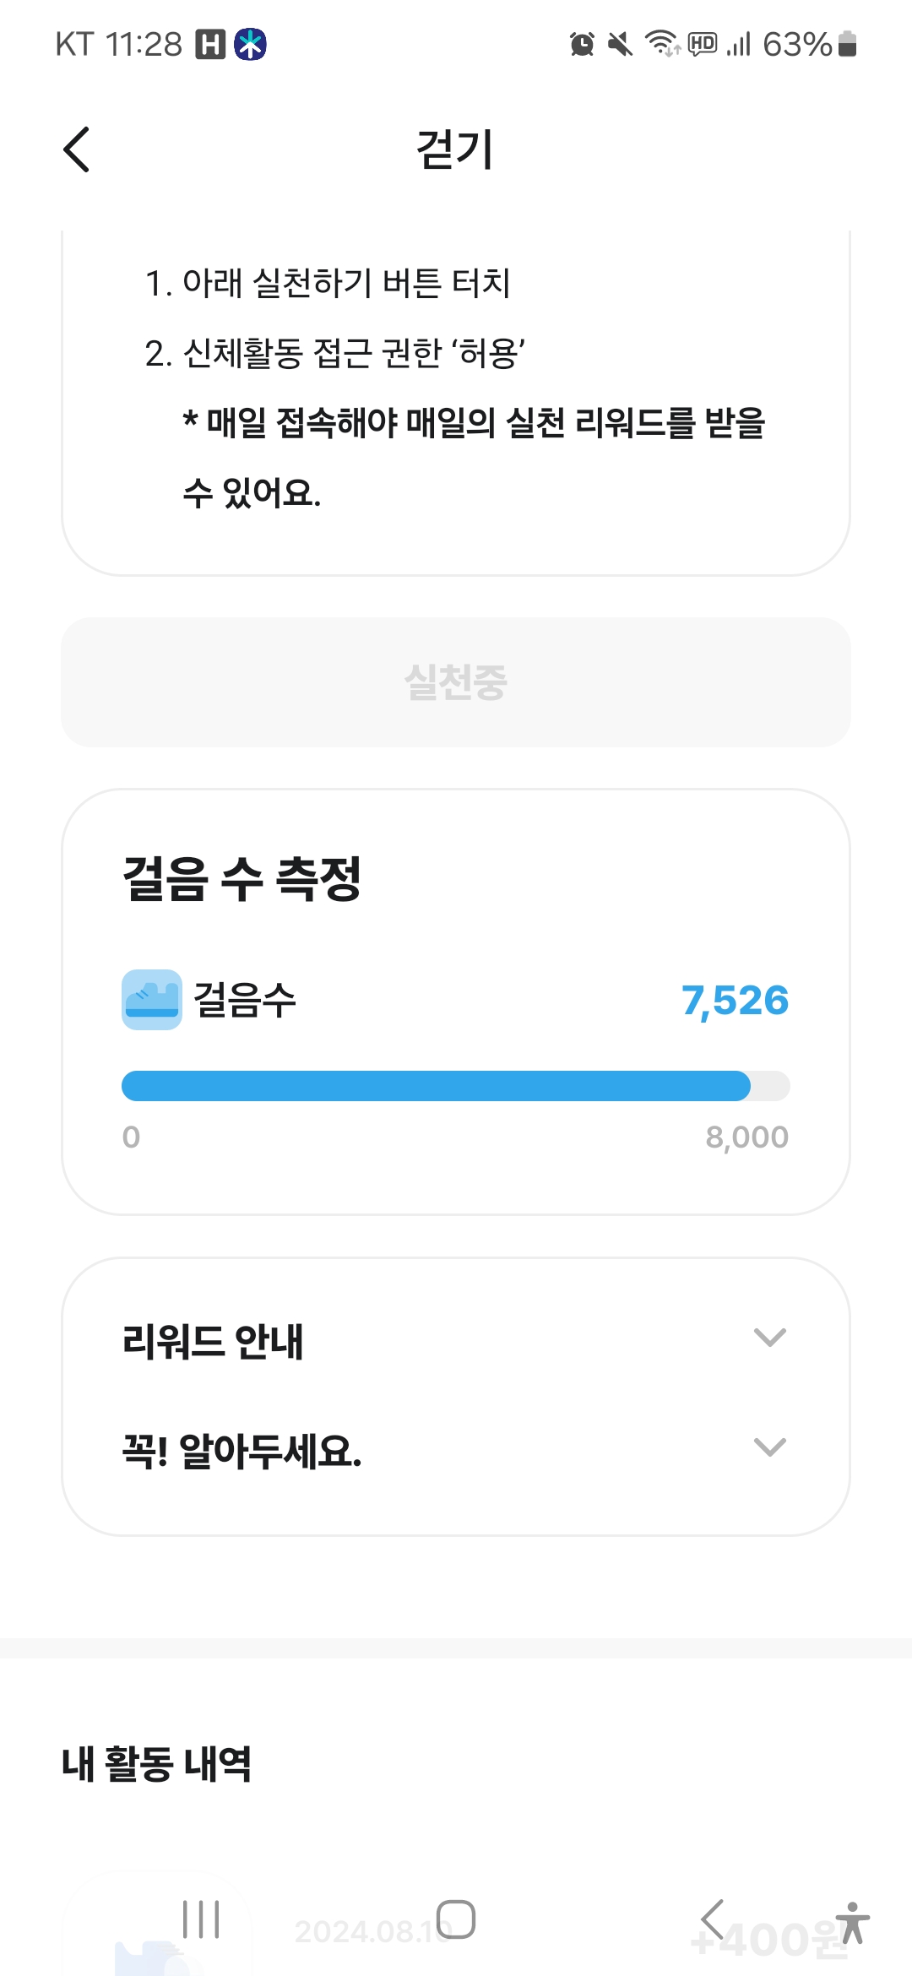
Task: Open the 2024.08 activity entry
Action: point(372,1931)
